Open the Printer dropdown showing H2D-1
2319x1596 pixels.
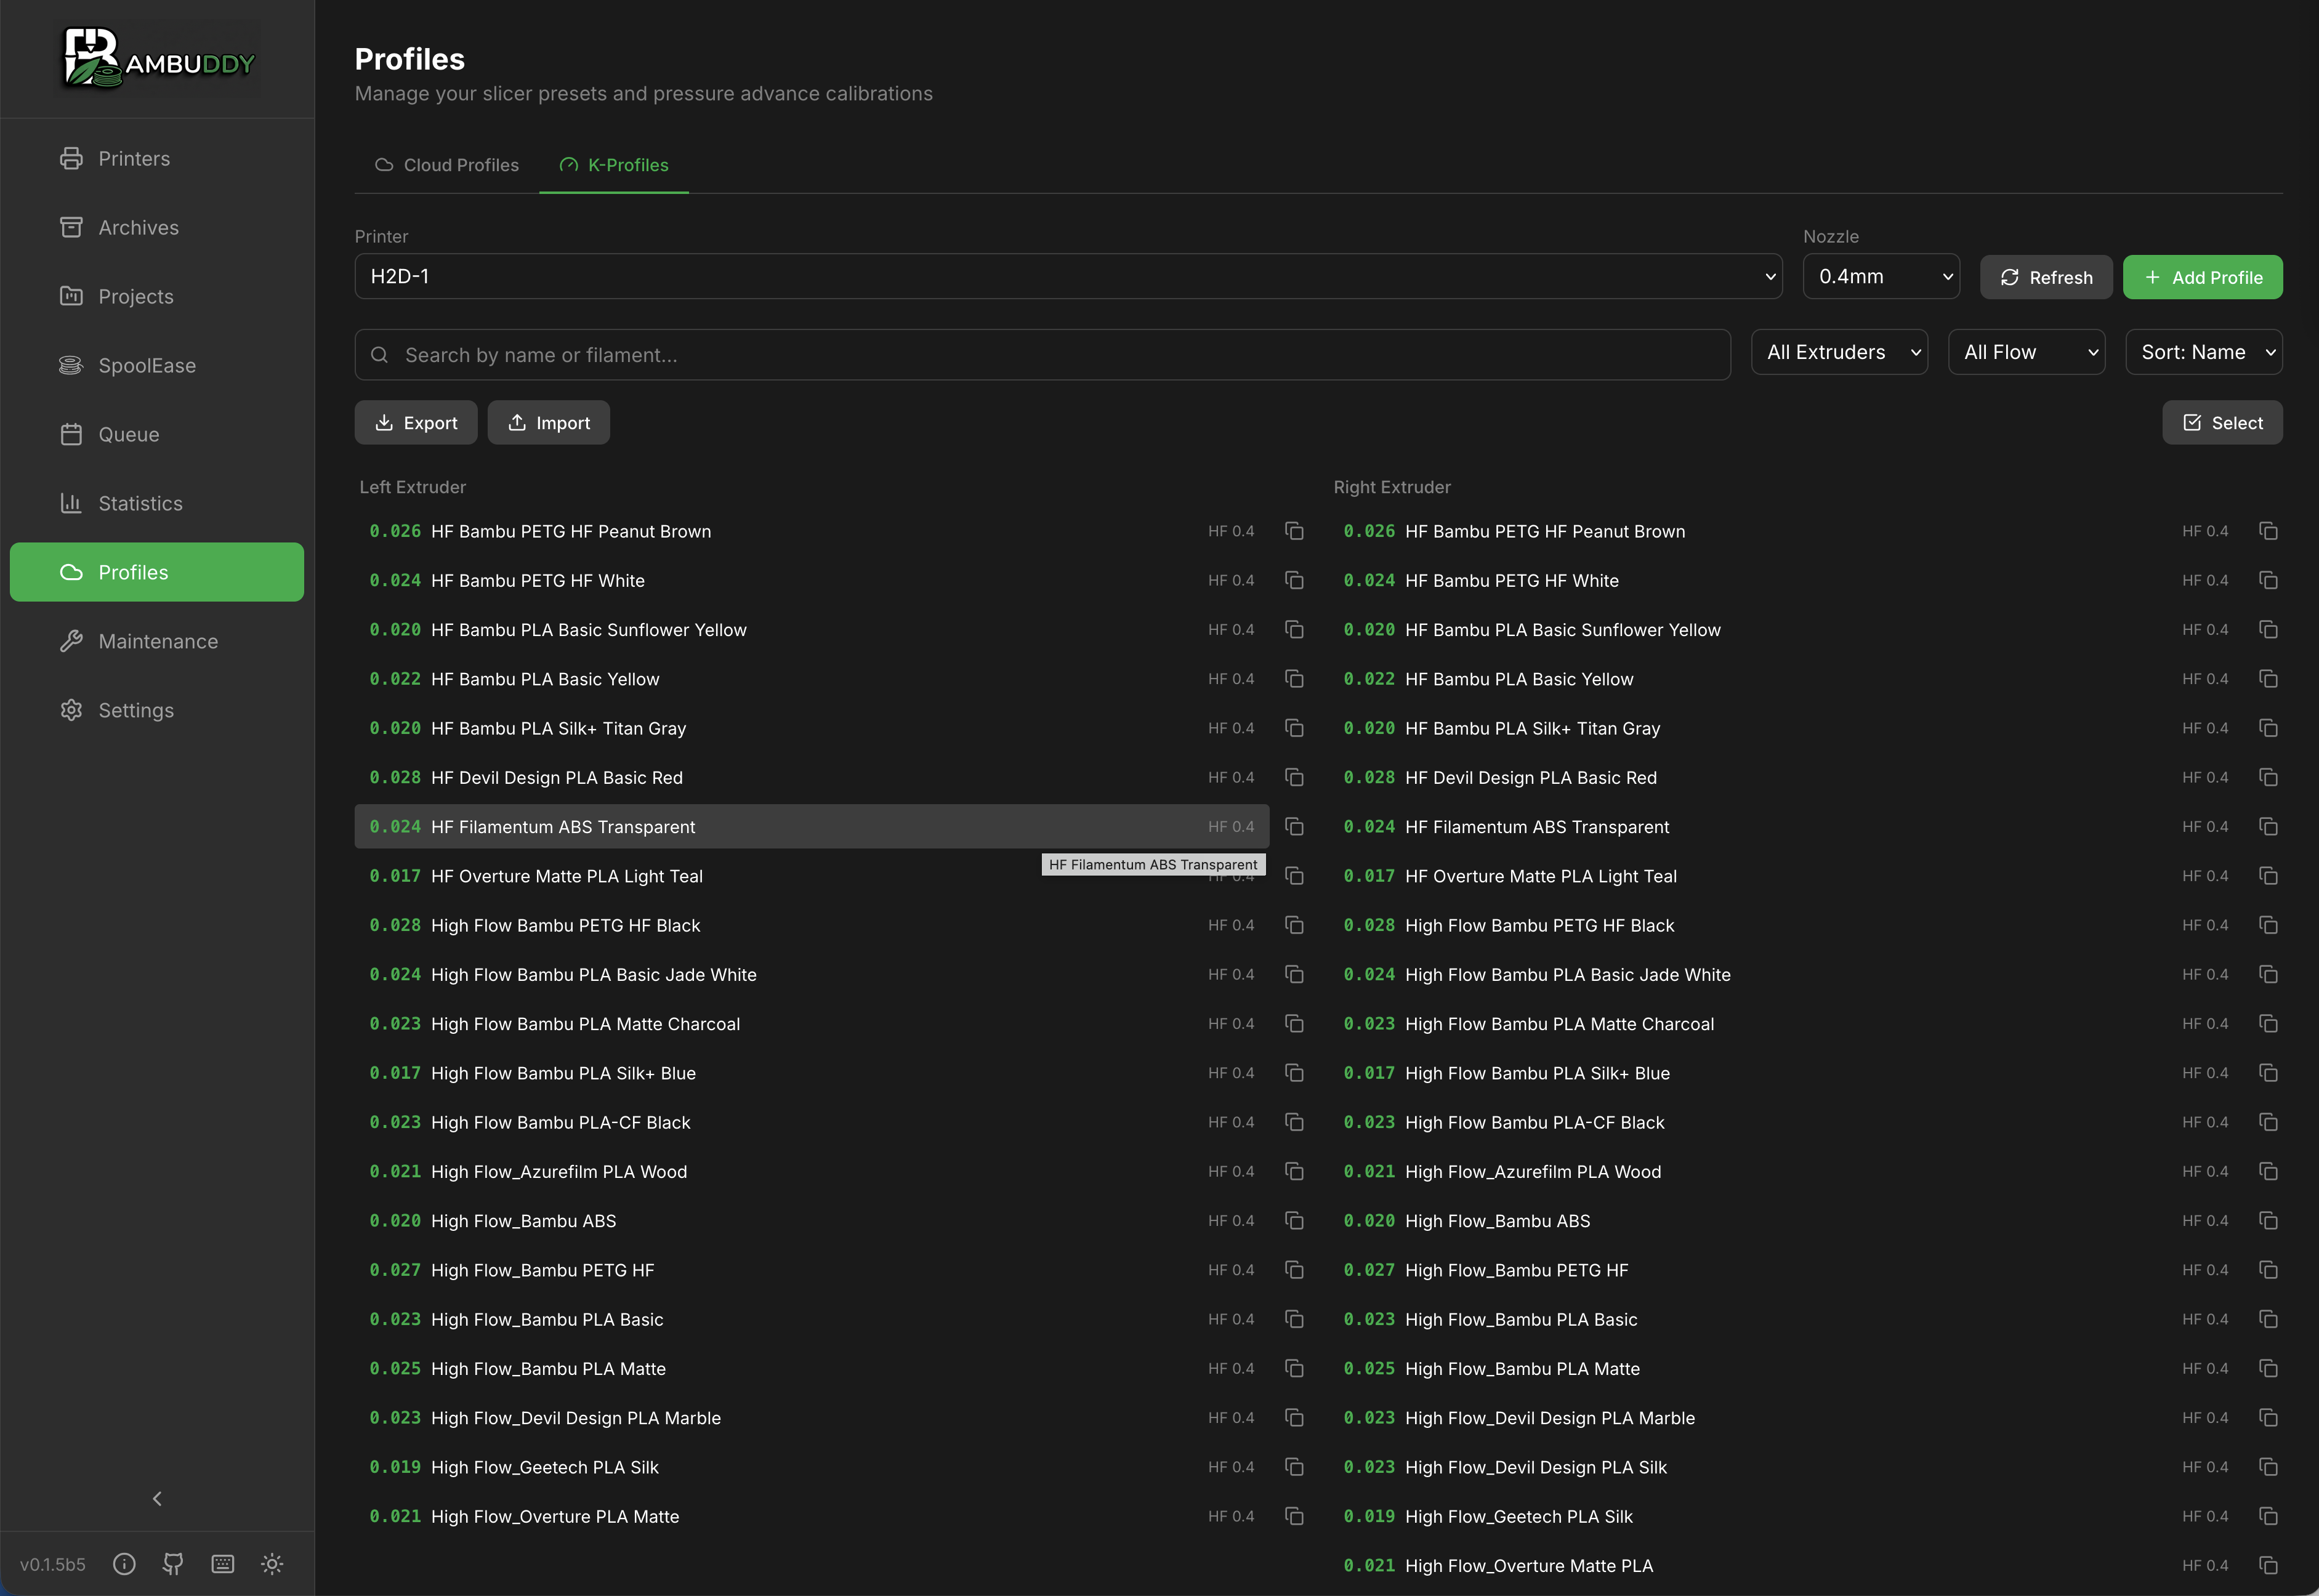click(x=1068, y=276)
